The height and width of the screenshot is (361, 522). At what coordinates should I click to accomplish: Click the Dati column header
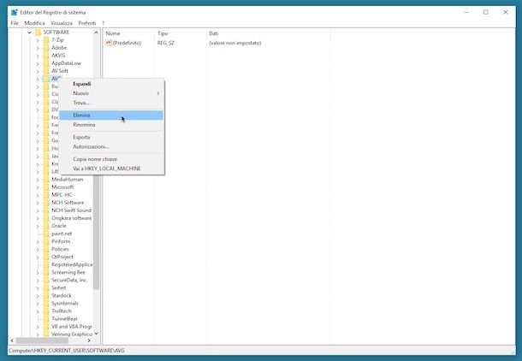pyautogui.click(x=268, y=33)
